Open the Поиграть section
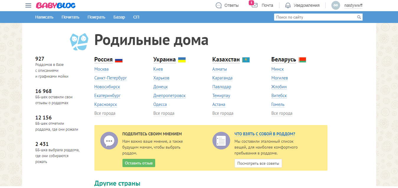 (x=96, y=17)
